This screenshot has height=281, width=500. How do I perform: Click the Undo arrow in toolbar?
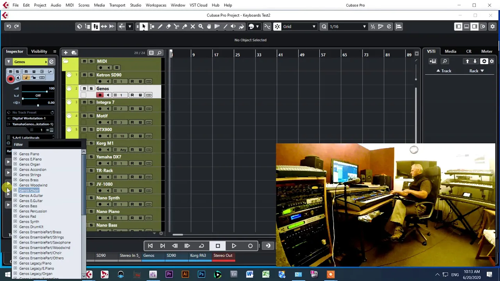click(9, 27)
